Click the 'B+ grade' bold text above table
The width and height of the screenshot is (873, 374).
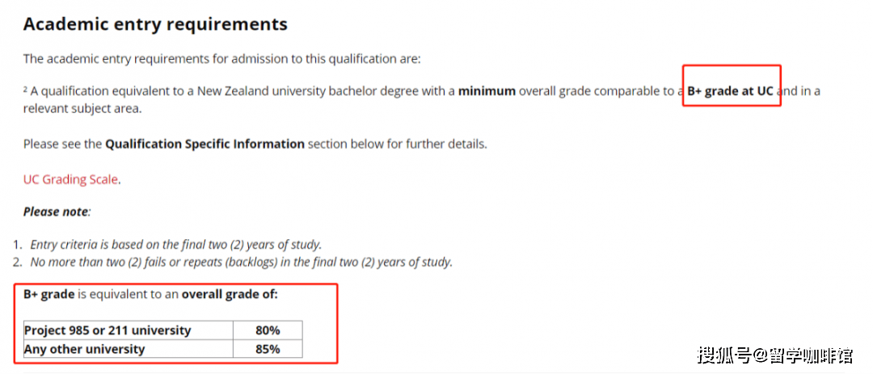(49, 294)
